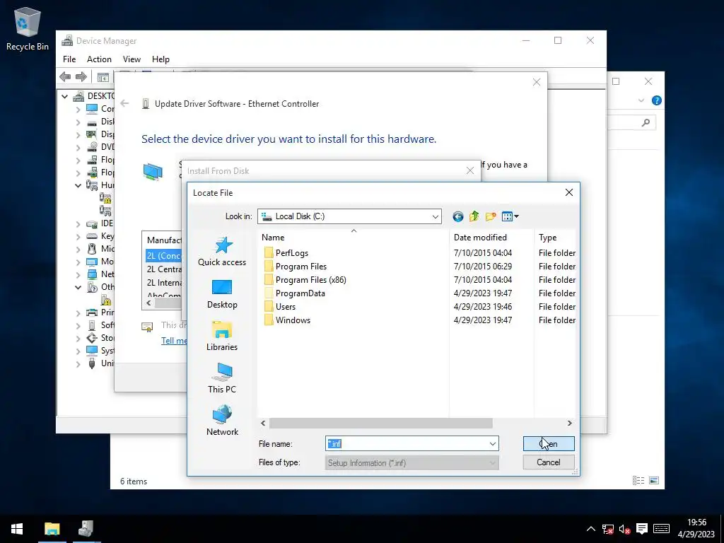Click the back arrow in Update Driver Software
Screen dimensions: 724x543
click(124, 103)
